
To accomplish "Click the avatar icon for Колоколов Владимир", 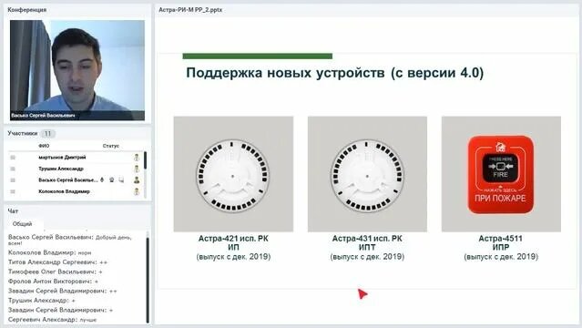I will tap(137, 191).
